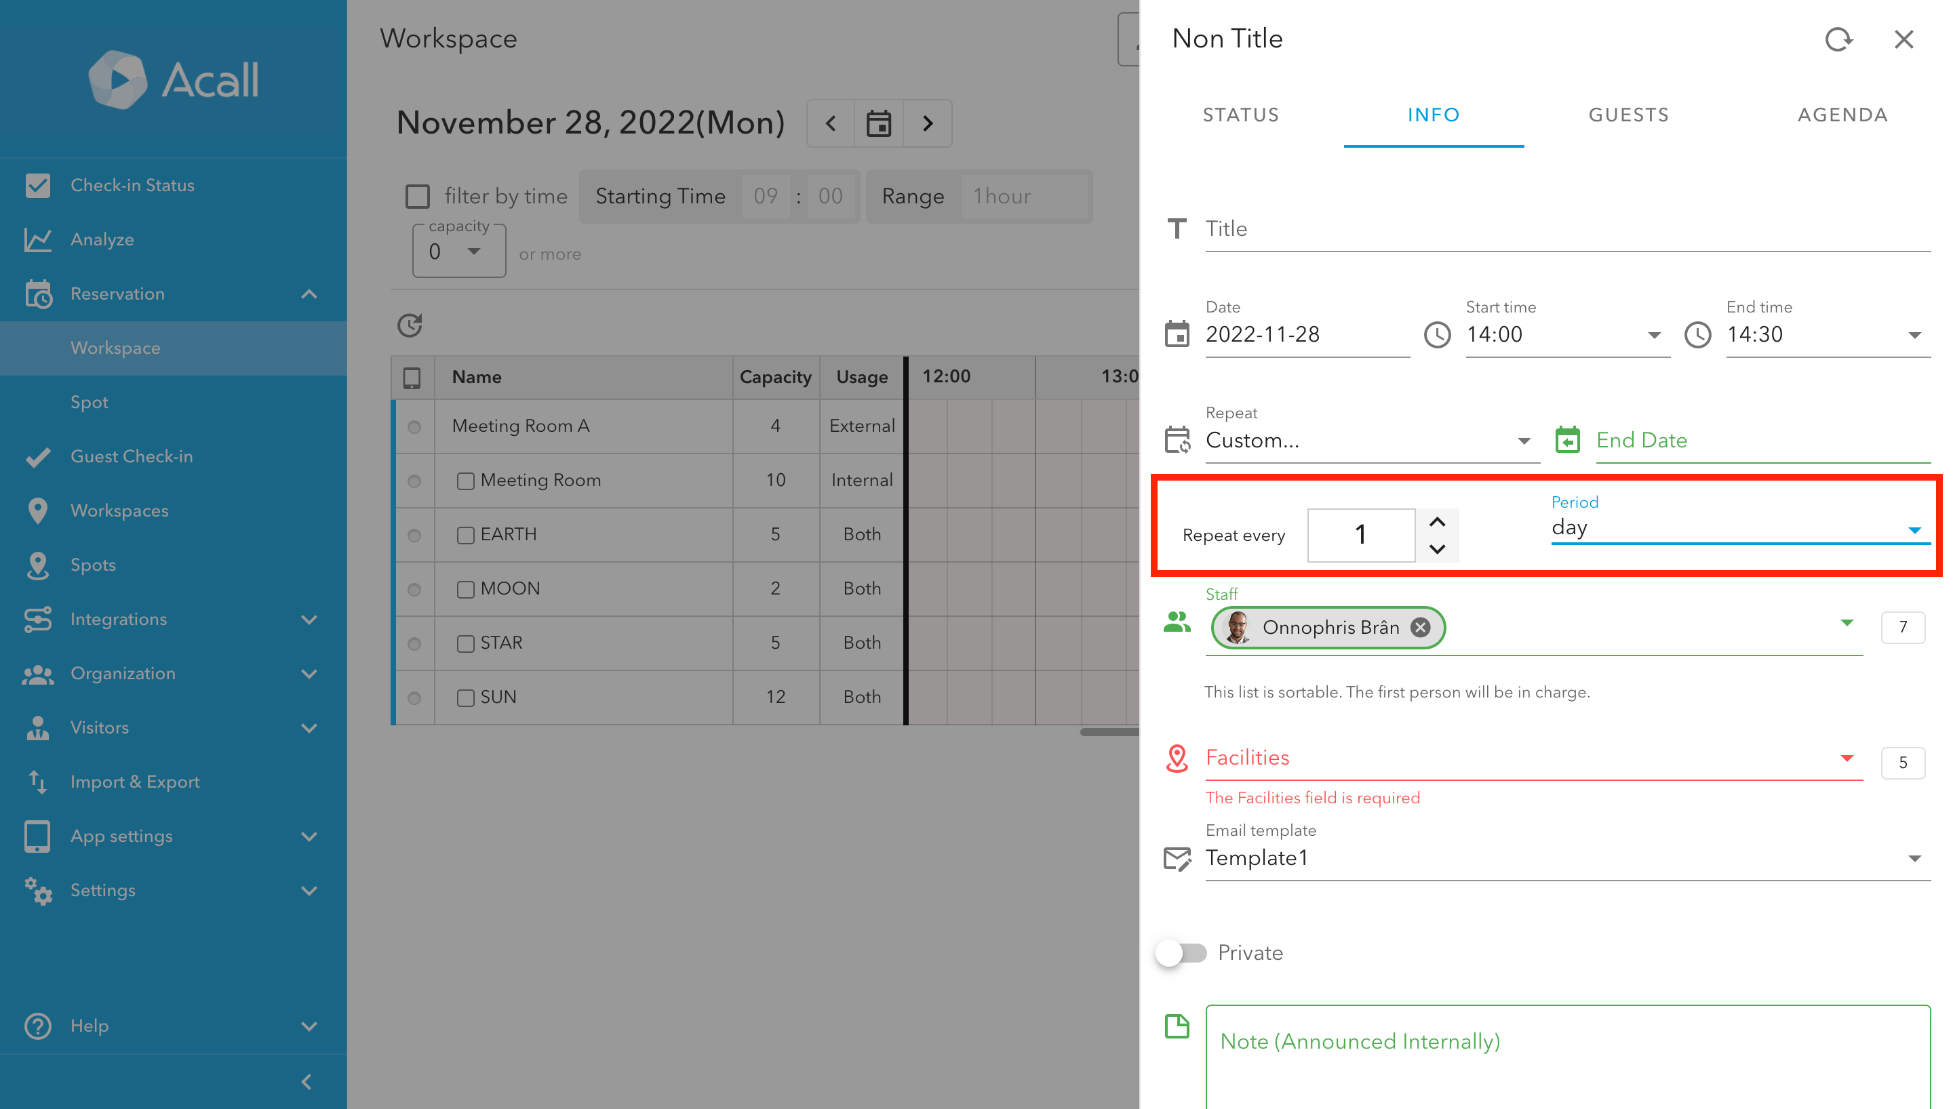Open the Spot reservation link in the sidebar
1953x1109 pixels.
pyautogui.click(x=89, y=402)
